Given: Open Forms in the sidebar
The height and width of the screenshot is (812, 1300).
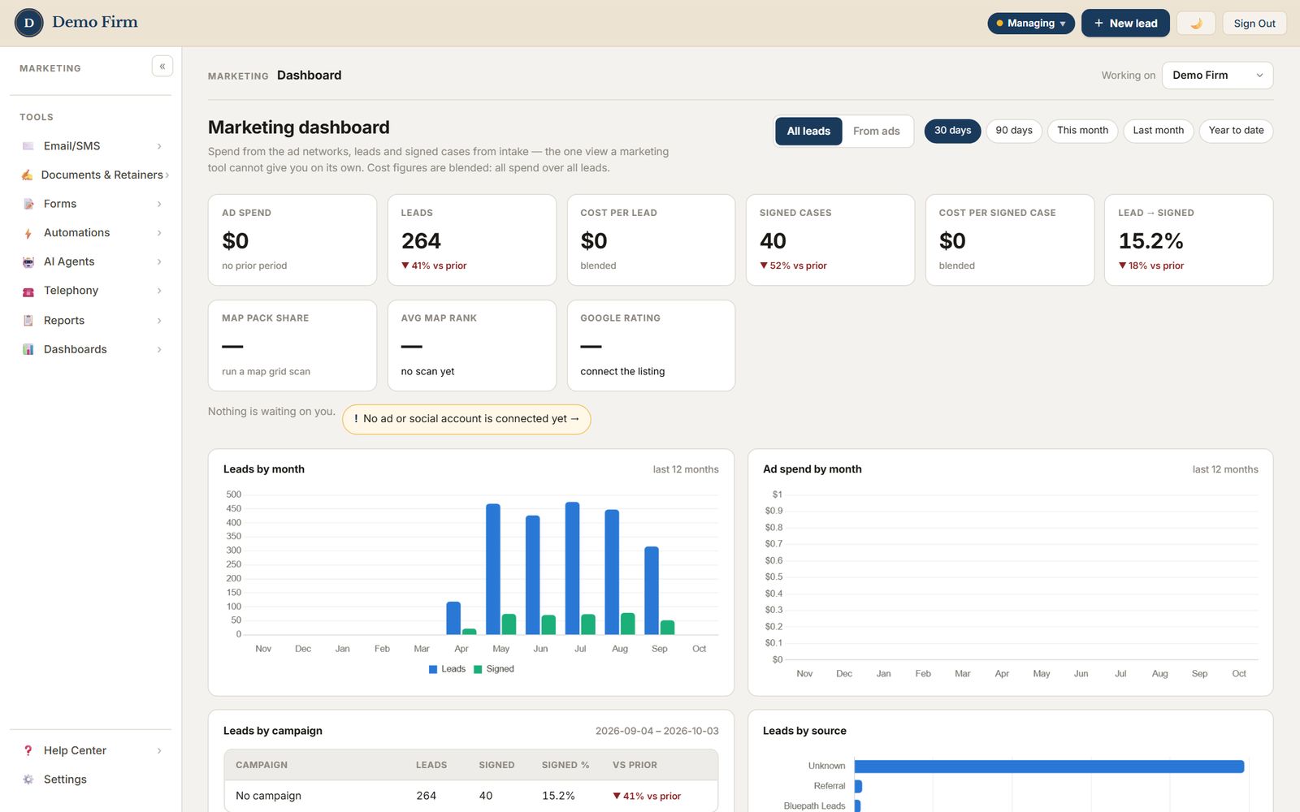Looking at the screenshot, I should click(91, 204).
